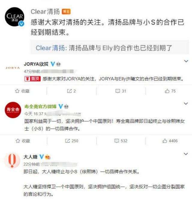Click the Clear清扬 account name

(45, 12)
